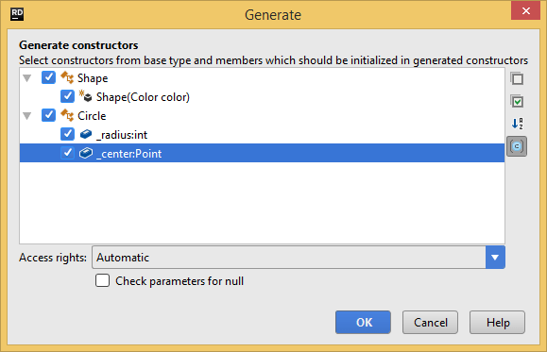Click the Rider RD logo in the title bar

[17, 14]
